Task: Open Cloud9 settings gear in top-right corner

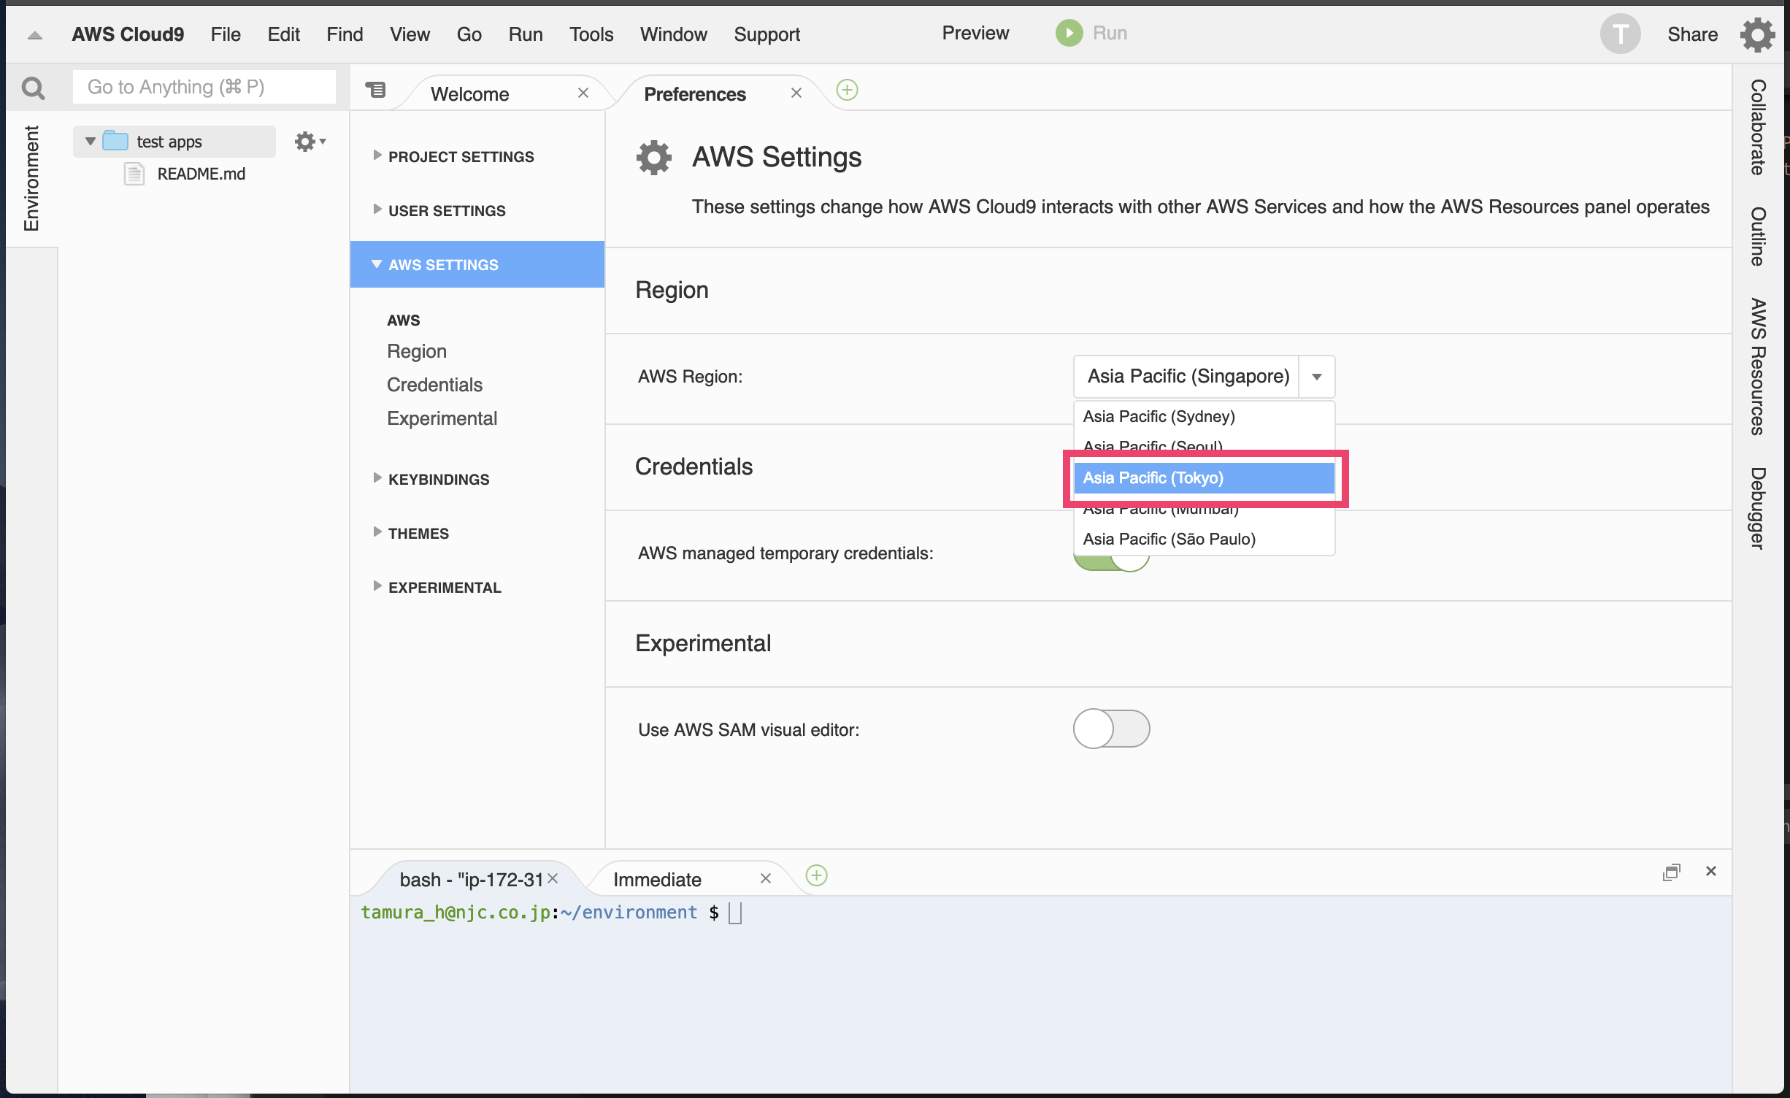Action: (1758, 34)
